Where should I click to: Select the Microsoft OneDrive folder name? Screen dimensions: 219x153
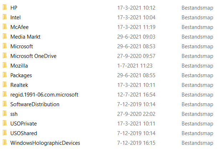[33, 56]
